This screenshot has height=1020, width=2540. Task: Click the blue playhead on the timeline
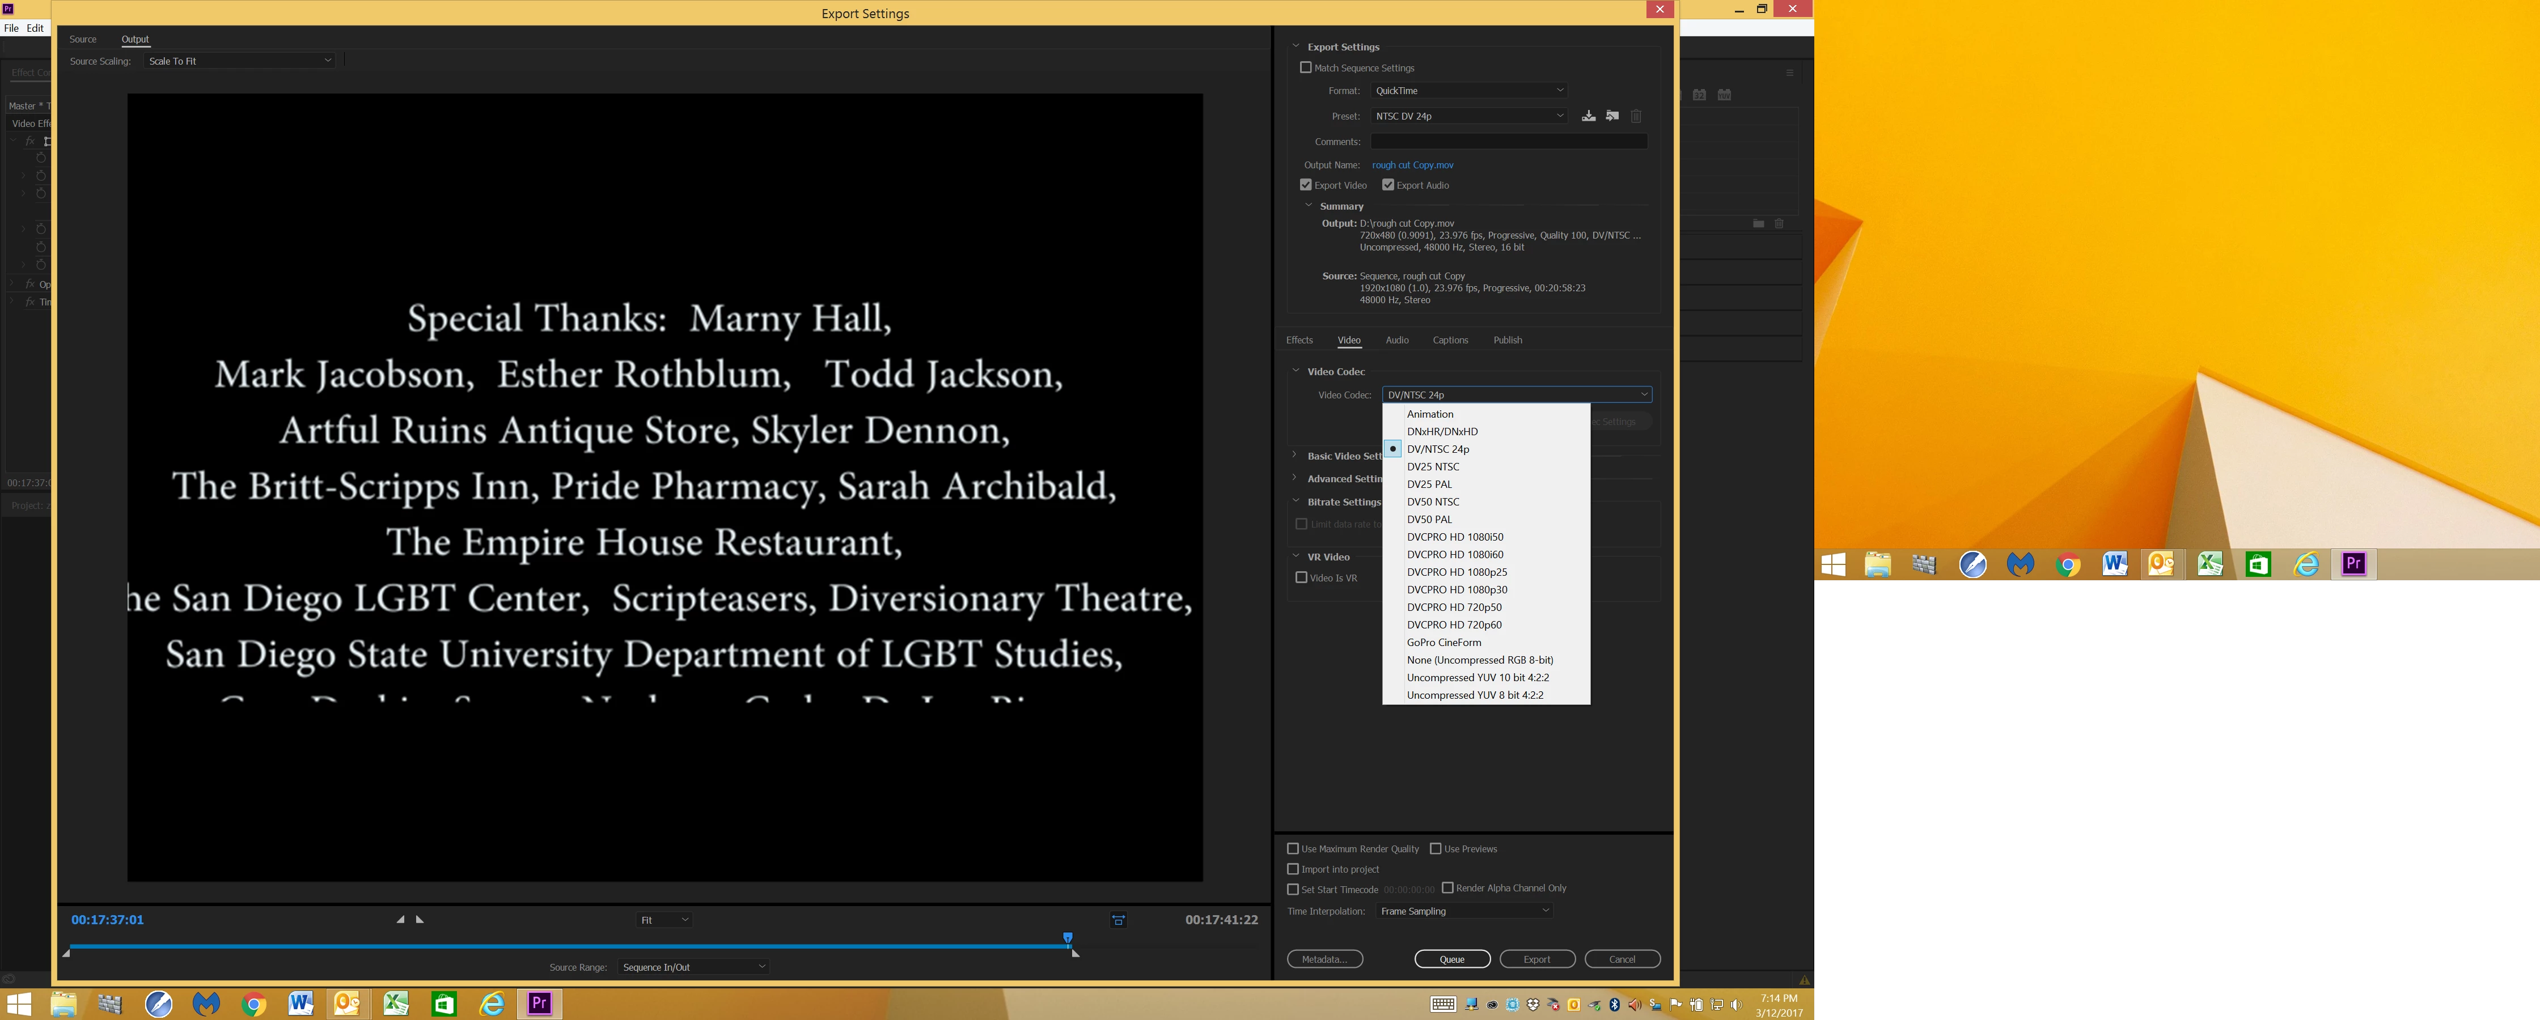pos(1067,938)
